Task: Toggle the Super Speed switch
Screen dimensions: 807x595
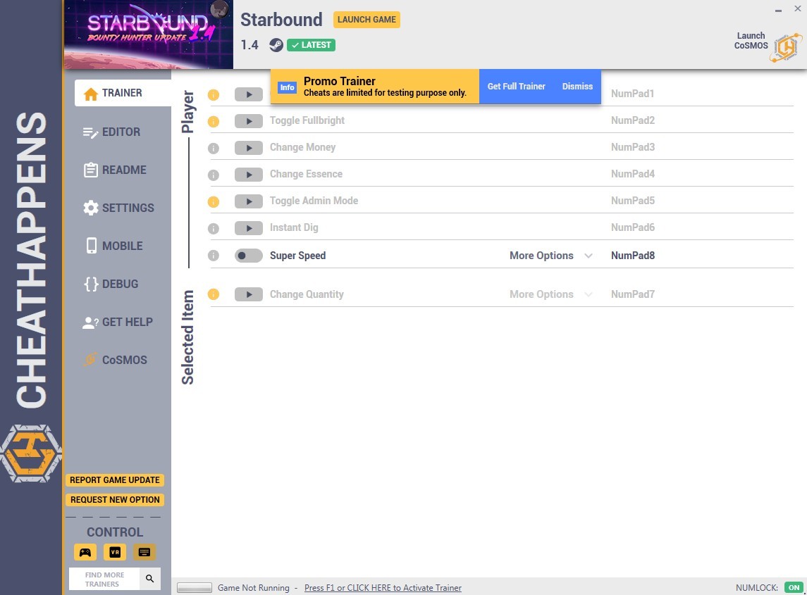Action: [x=249, y=256]
